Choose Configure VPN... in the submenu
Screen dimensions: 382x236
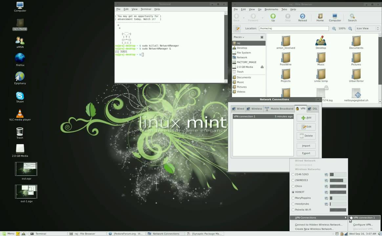point(363,225)
